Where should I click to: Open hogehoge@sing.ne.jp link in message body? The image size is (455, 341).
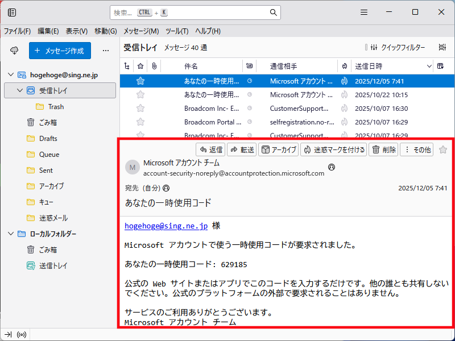point(166,226)
